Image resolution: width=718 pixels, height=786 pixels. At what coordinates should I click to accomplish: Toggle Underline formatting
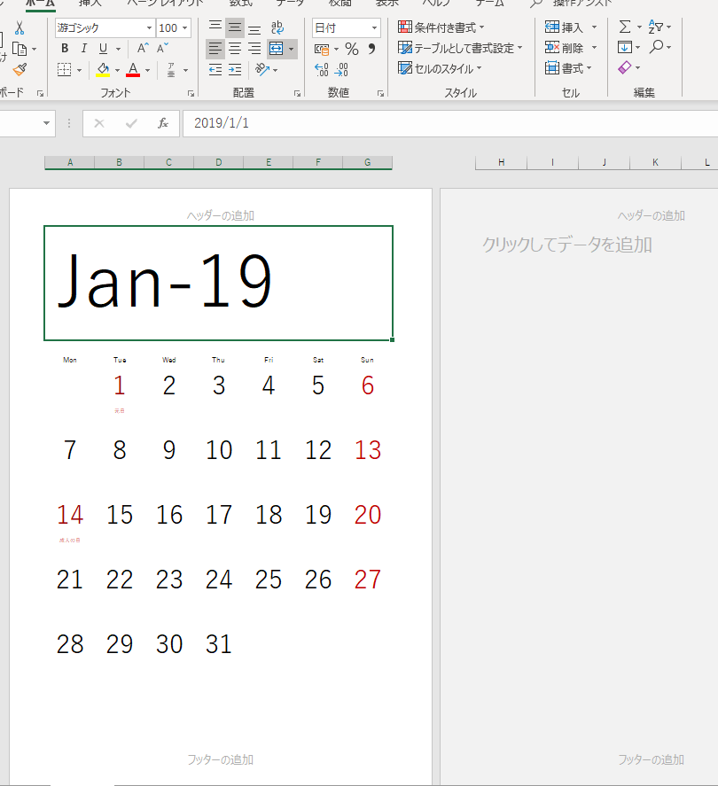pyautogui.click(x=104, y=49)
